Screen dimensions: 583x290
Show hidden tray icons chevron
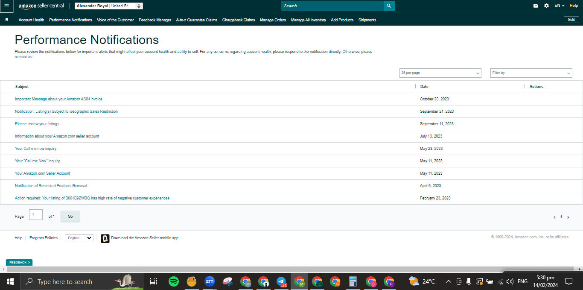click(x=448, y=281)
